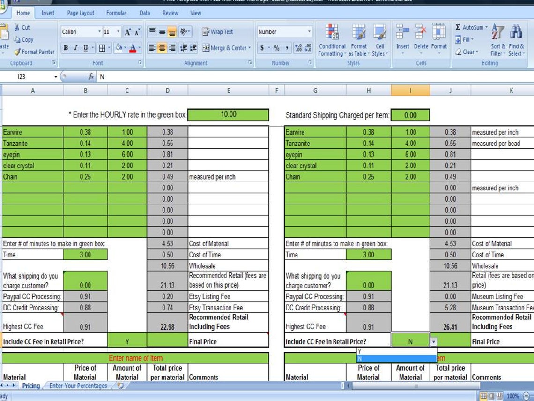Toggle Italic formatting

coord(75,48)
